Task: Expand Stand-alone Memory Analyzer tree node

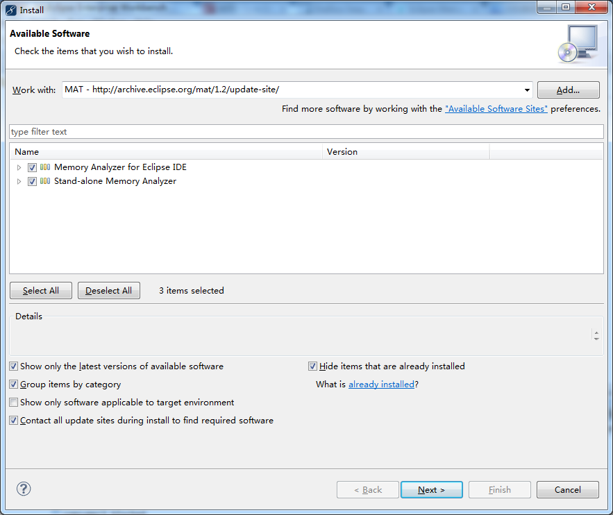Action: (19, 181)
